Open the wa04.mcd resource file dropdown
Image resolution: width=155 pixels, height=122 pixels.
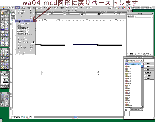coord(134,61)
